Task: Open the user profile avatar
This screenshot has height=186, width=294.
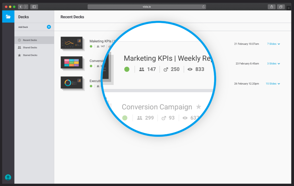Action: pos(8,177)
